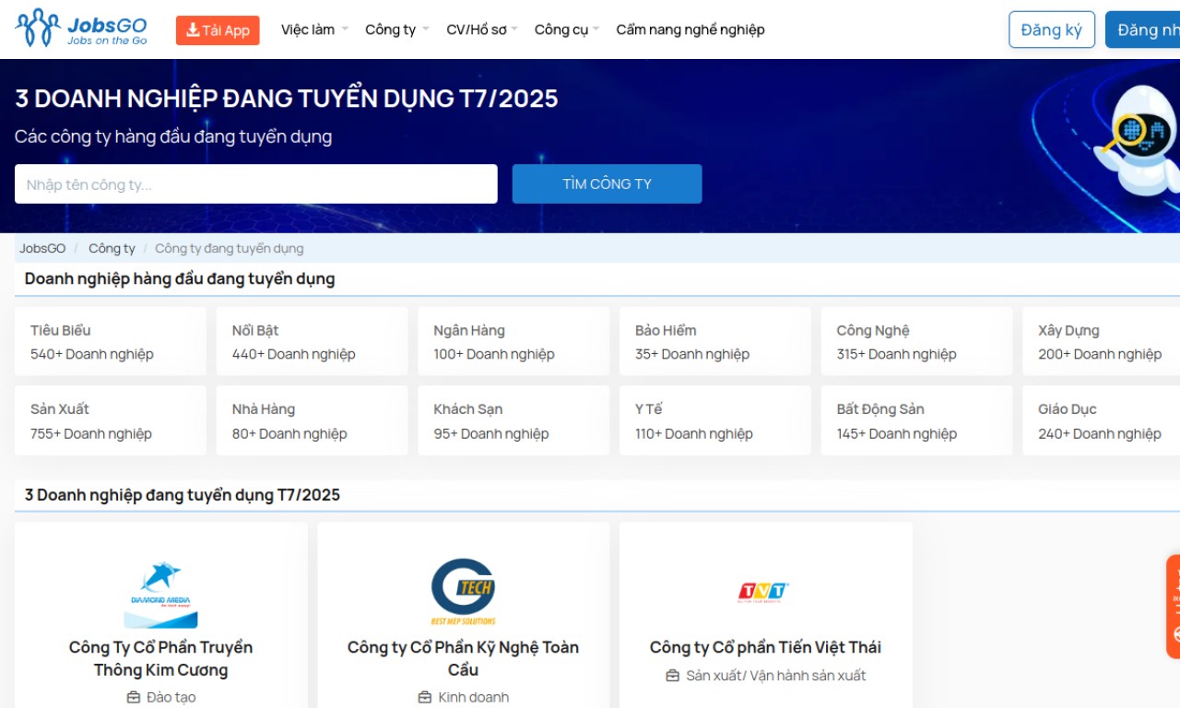Focus the Nhập tên công ty search field

tap(256, 183)
